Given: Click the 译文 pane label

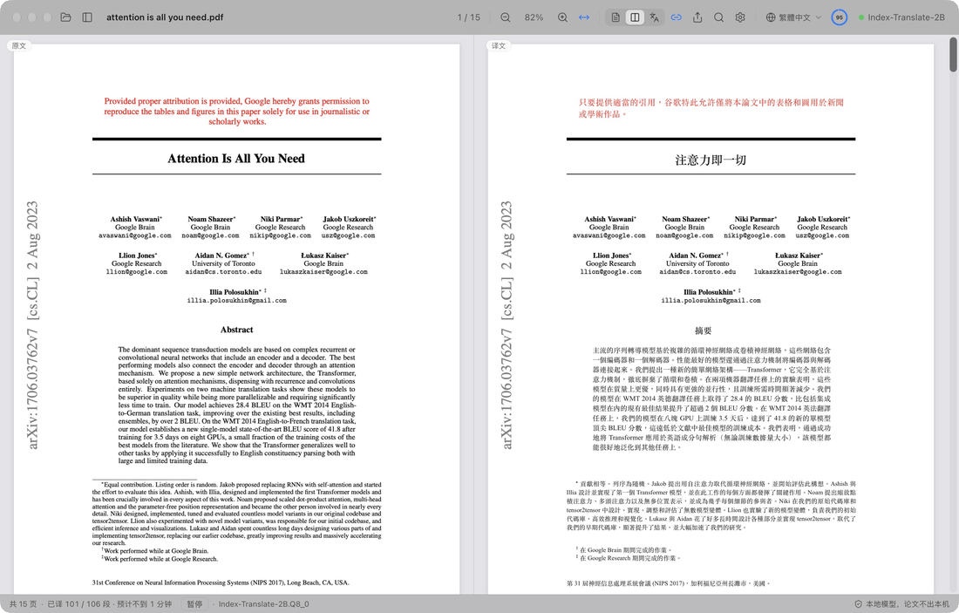Looking at the screenshot, I should (x=499, y=46).
